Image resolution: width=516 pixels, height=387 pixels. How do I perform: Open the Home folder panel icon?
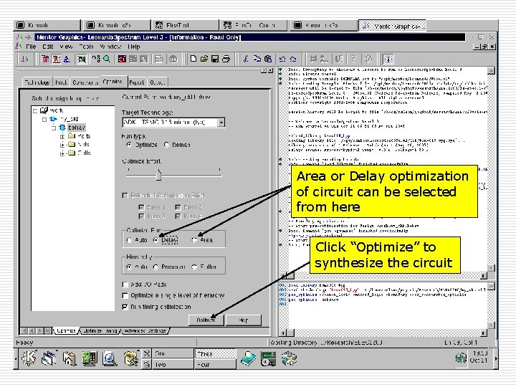[69, 358]
